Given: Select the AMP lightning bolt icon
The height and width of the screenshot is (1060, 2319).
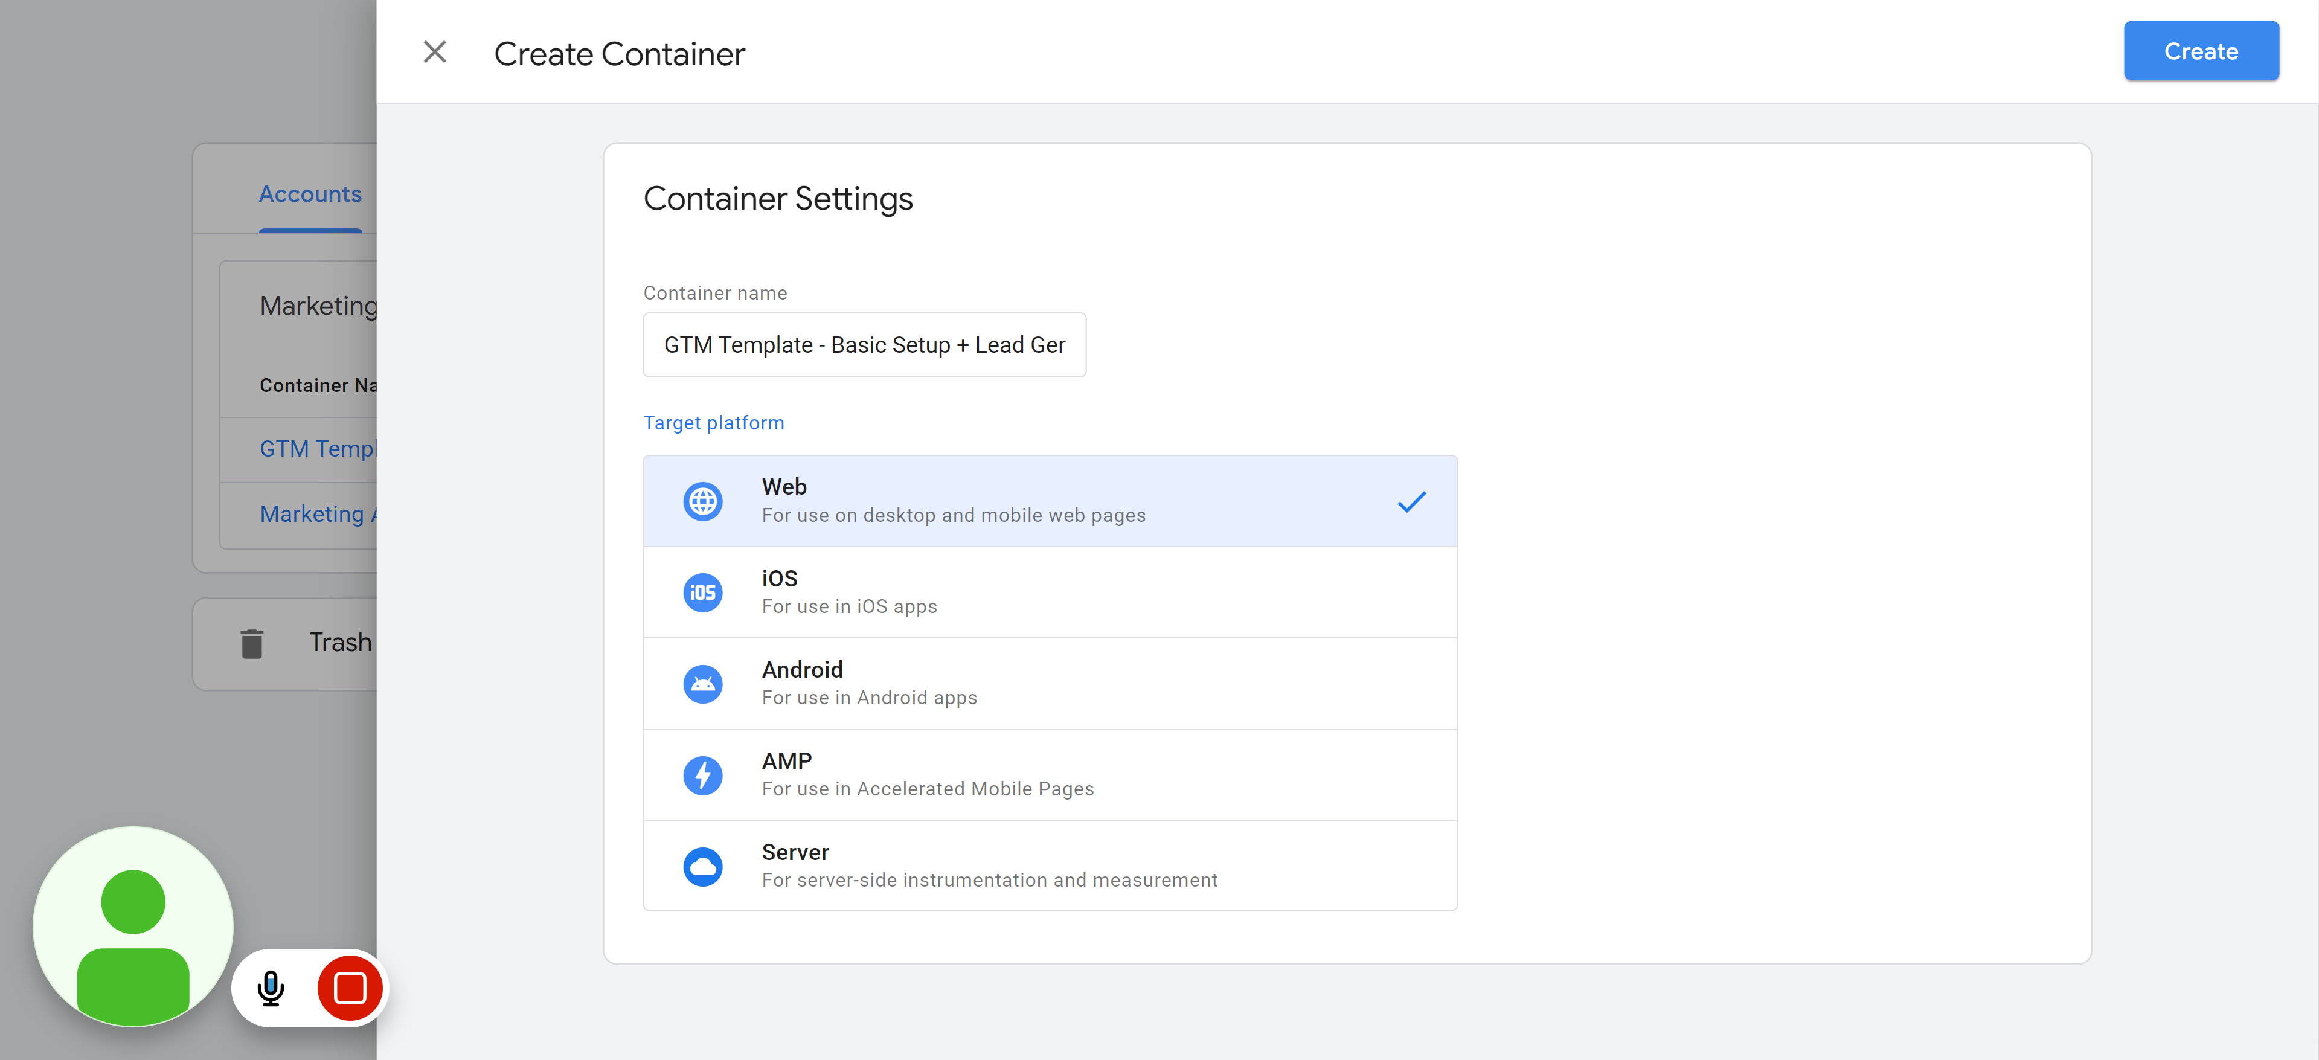Looking at the screenshot, I should 702,774.
